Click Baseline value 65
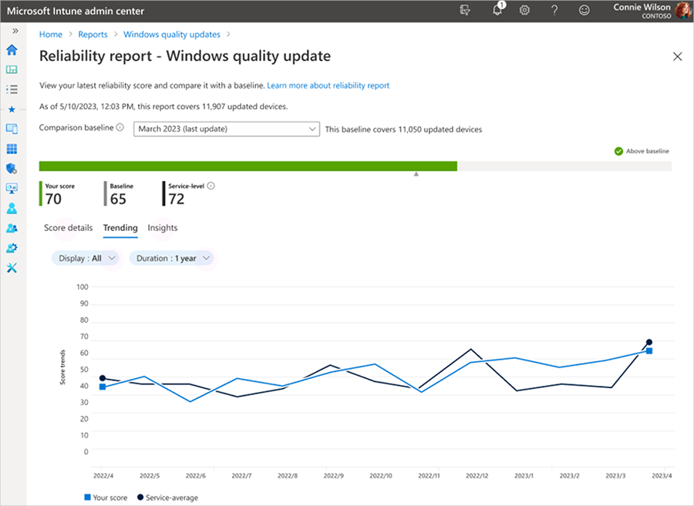The width and height of the screenshot is (694, 506). point(118,199)
